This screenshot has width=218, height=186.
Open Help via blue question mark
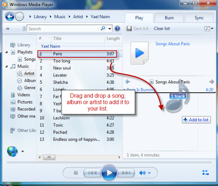click(117, 28)
